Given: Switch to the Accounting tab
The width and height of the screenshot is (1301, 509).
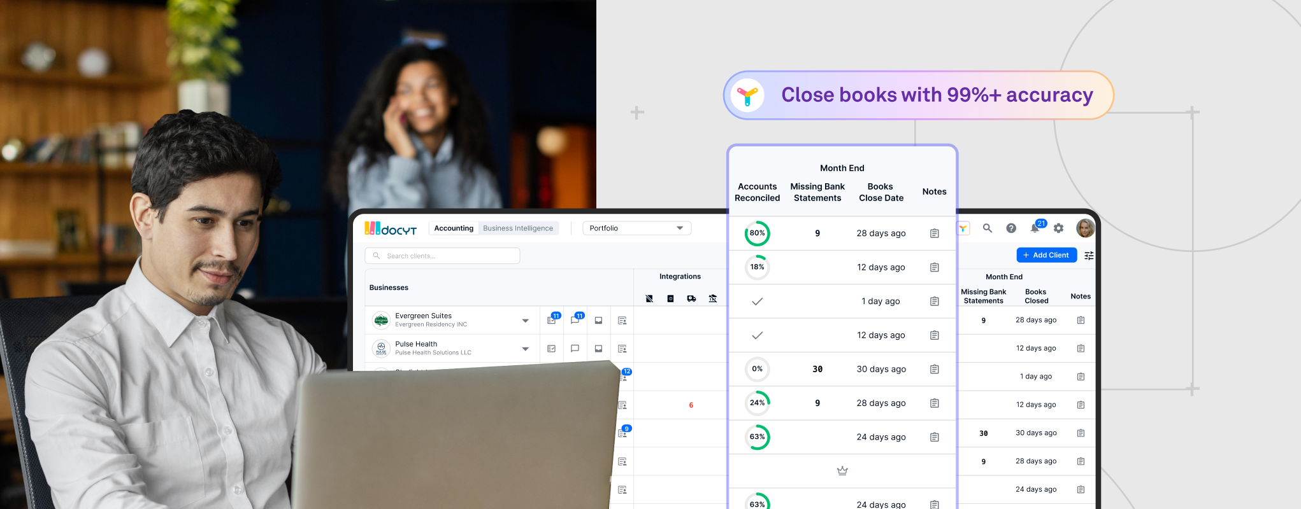Looking at the screenshot, I should (454, 228).
